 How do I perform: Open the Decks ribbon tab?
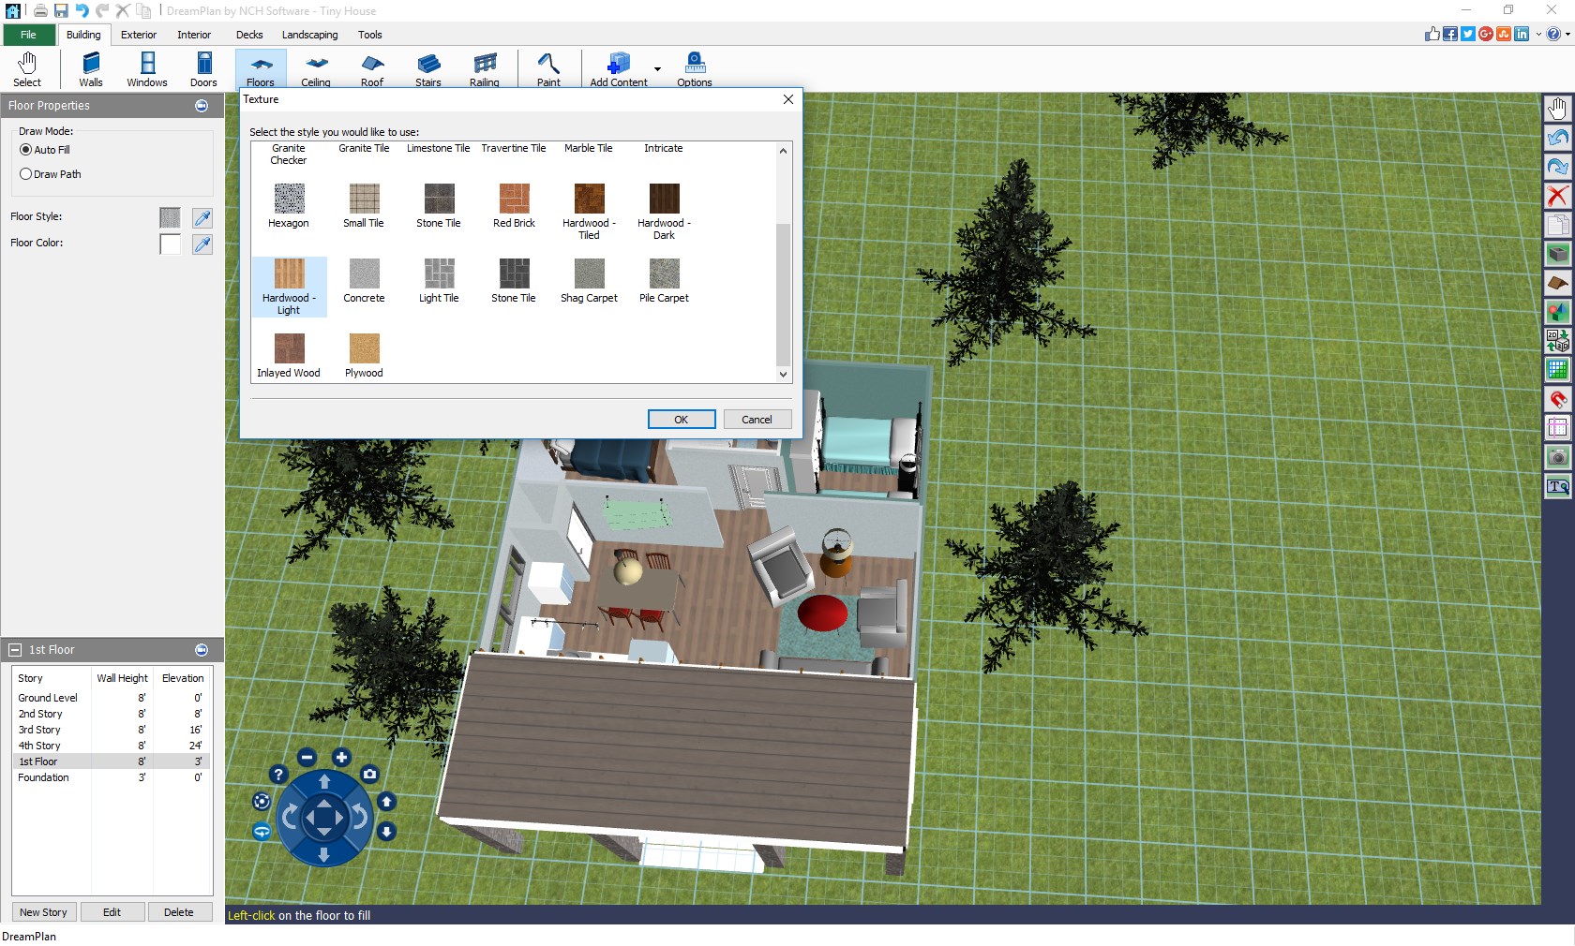(x=248, y=35)
